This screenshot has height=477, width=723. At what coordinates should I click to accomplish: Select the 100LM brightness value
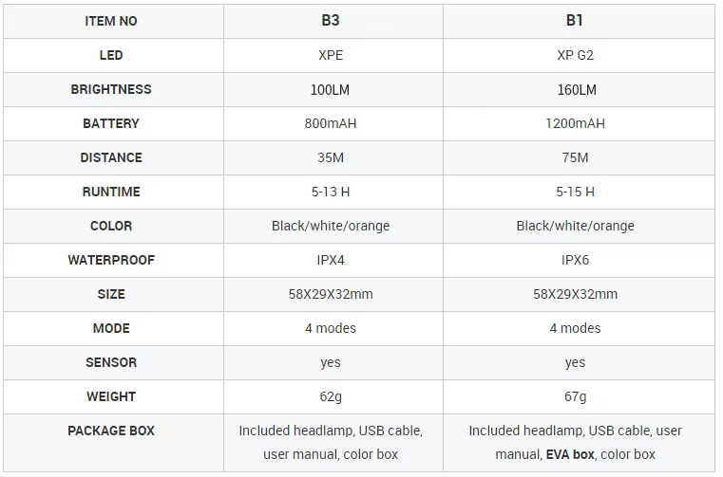[x=331, y=89]
